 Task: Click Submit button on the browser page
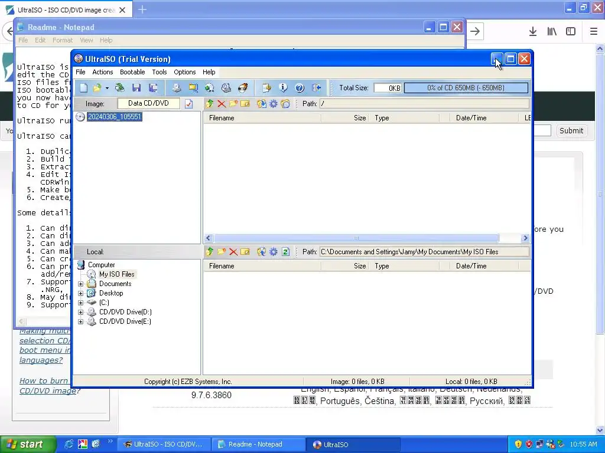[x=571, y=130]
